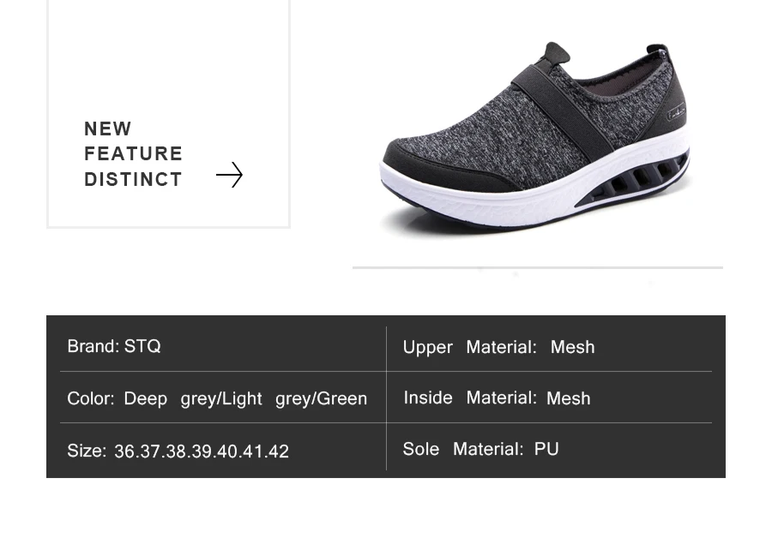Click the DISTINCT heading text

134,179
